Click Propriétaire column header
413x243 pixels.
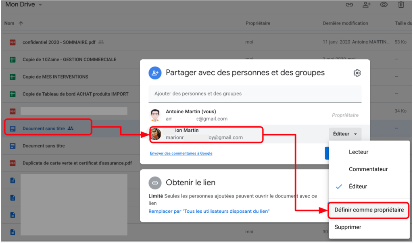258,23
